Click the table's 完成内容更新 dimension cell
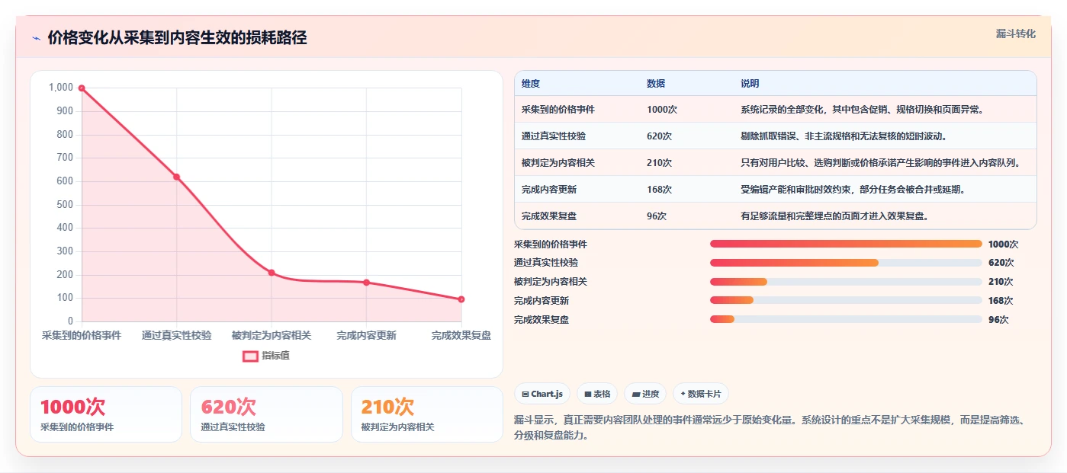 [x=549, y=190]
